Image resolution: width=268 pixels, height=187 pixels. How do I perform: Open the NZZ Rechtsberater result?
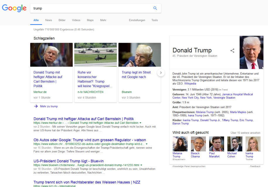[x=87, y=182]
